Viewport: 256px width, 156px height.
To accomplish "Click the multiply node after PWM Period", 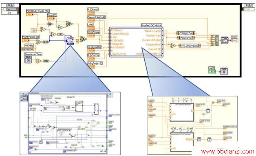I will click(39, 42).
